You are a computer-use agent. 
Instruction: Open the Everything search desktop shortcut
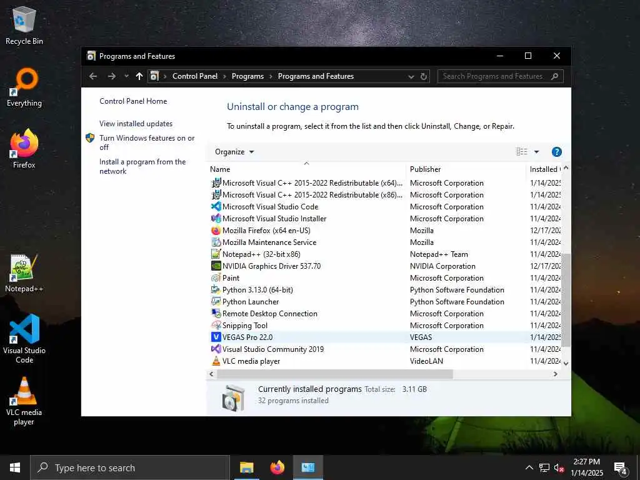pos(24,87)
